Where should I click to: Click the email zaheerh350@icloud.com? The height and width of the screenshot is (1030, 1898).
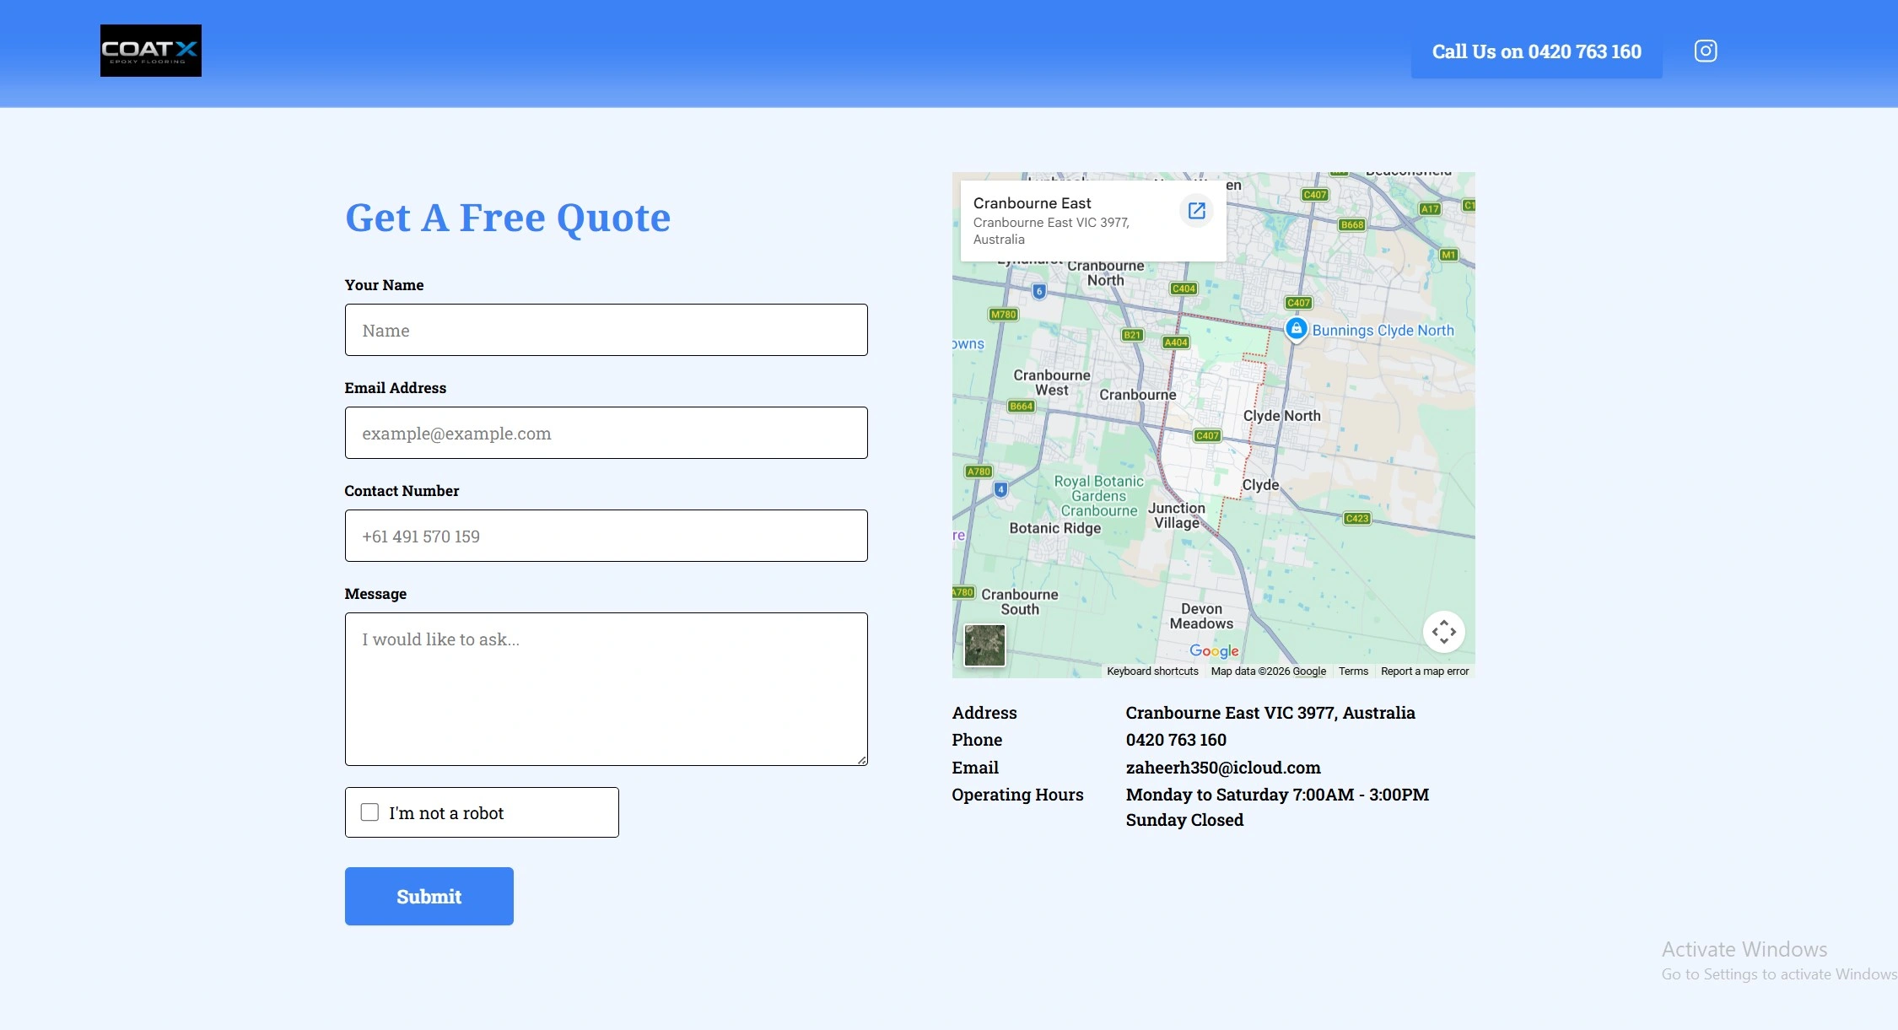1223,768
